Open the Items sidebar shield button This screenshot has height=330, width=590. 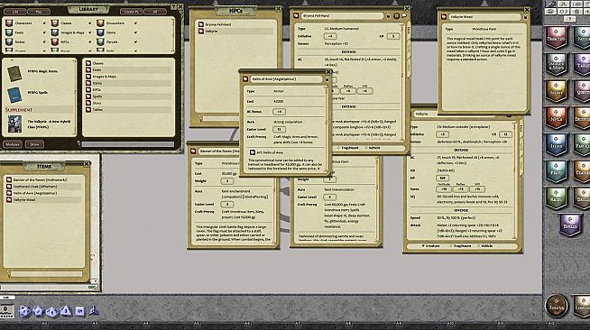click(x=556, y=144)
